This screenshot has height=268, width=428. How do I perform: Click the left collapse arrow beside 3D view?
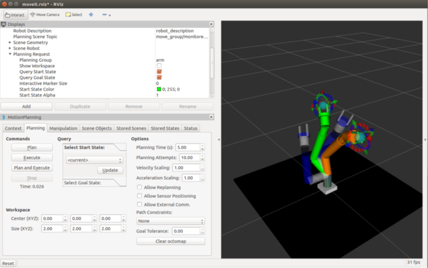coord(218,140)
